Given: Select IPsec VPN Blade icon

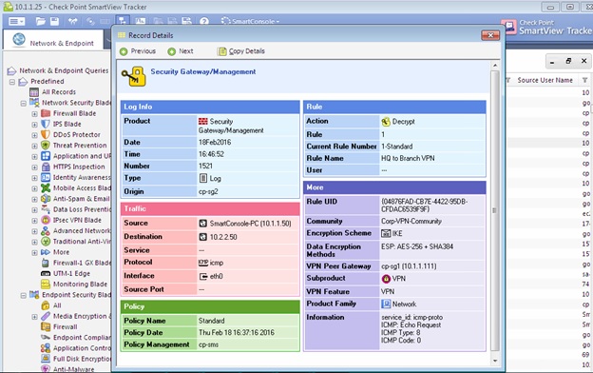Looking at the screenshot, I should click(x=46, y=220).
